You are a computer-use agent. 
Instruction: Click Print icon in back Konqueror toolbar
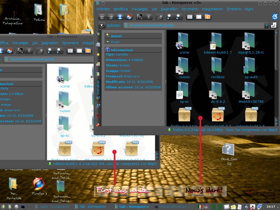(x=40, y=51)
